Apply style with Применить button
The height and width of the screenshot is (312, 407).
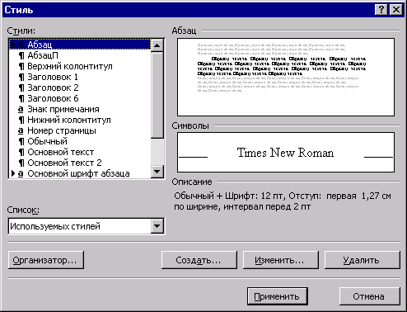coord(278,296)
